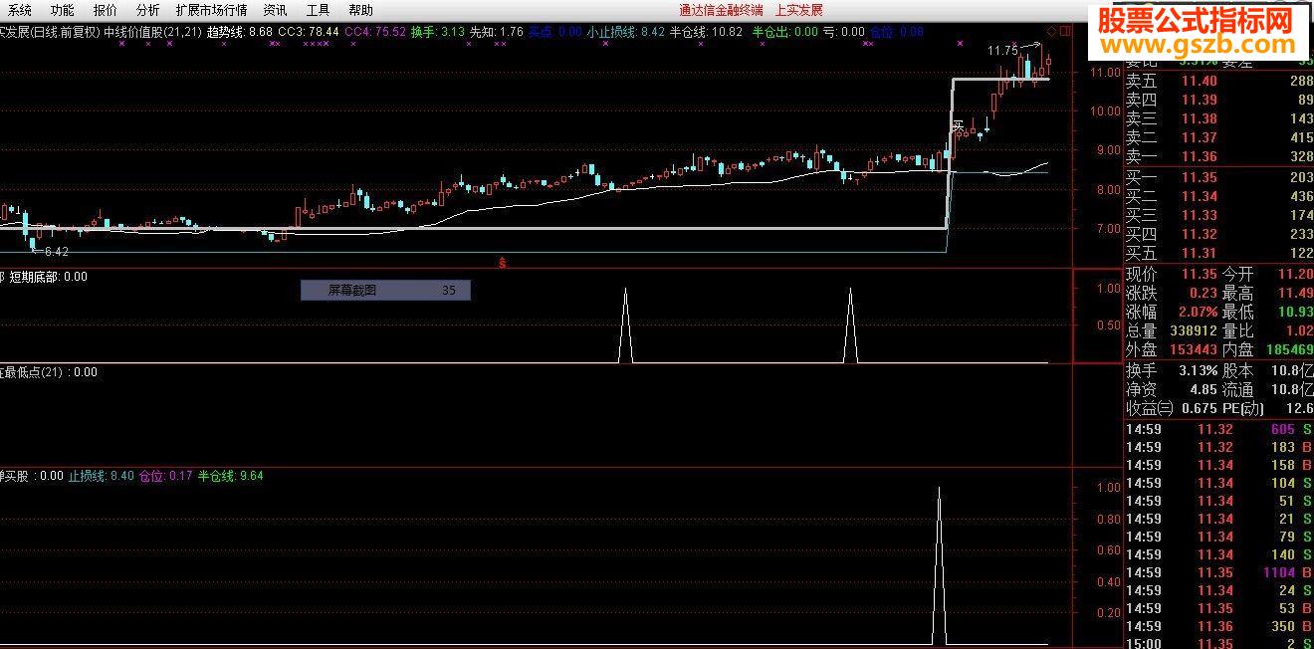The width and height of the screenshot is (1314, 649).
Task: Click the CC4: 75.52 indicator value
Action: 375,32
